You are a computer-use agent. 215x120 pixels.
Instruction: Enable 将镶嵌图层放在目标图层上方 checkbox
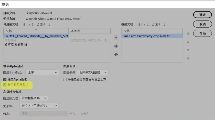pyautogui.click(x=65, y=79)
